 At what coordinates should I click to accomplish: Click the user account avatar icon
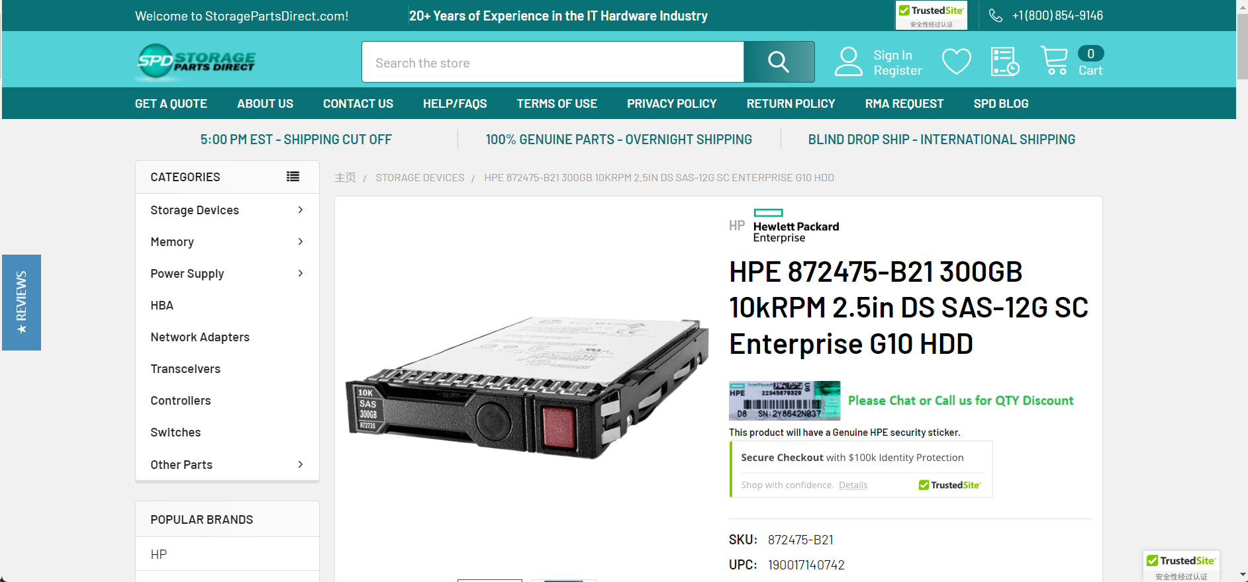click(848, 62)
